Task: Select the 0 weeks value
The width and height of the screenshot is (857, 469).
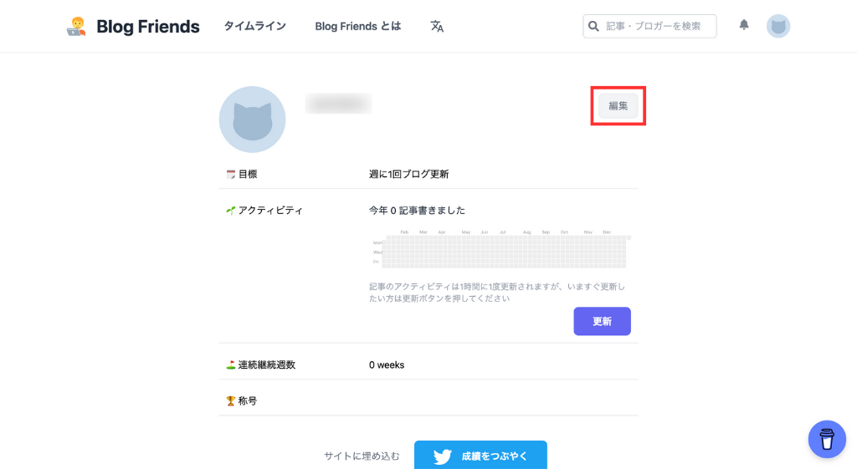Action: [x=387, y=364]
